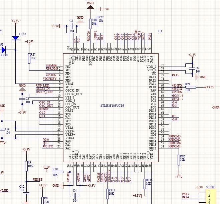
Task: Select the NRST pin name
Action: (x=69, y=110)
